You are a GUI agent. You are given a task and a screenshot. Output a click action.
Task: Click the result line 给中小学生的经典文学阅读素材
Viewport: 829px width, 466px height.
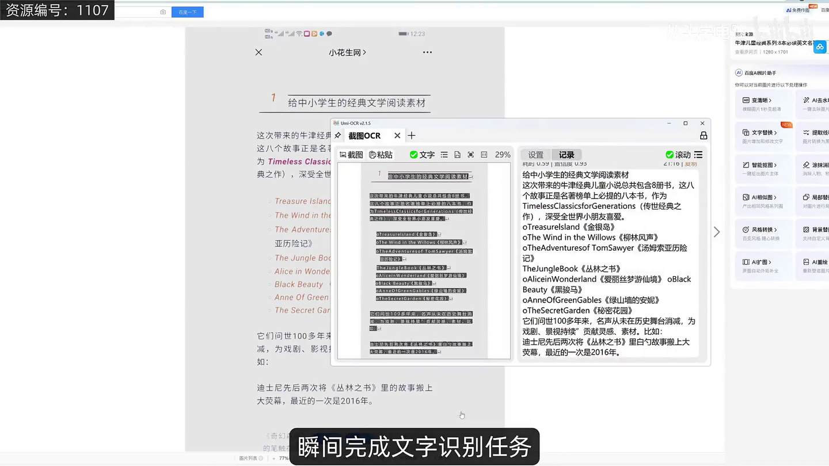click(576, 175)
